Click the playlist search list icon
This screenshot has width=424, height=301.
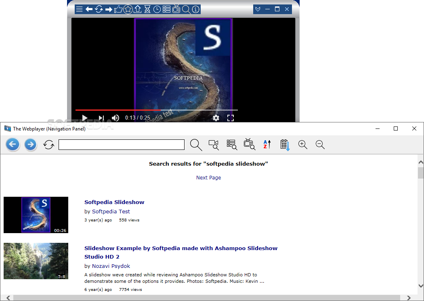point(232,145)
